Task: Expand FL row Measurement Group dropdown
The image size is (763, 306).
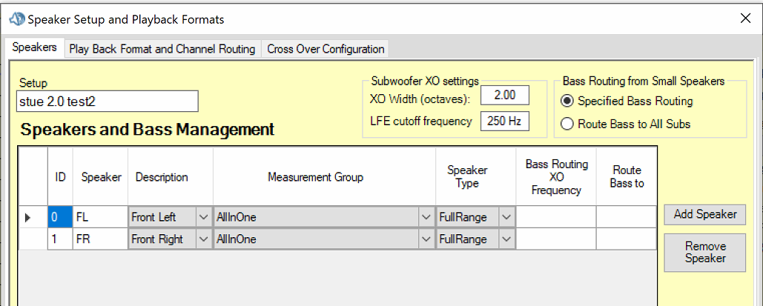Action: pos(426,217)
